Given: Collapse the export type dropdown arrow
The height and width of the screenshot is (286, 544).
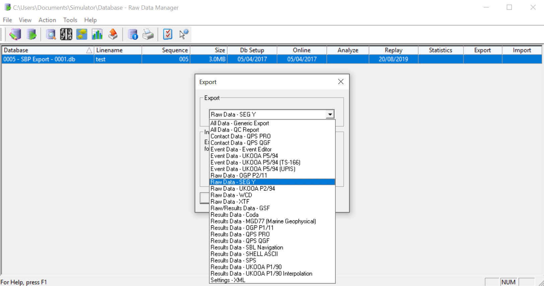Looking at the screenshot, I should point(330,115).
